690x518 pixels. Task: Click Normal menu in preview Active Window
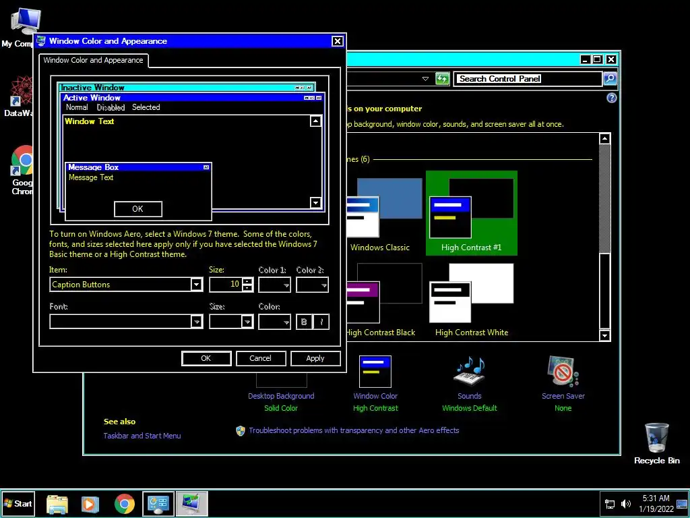[x=77, y=107]
